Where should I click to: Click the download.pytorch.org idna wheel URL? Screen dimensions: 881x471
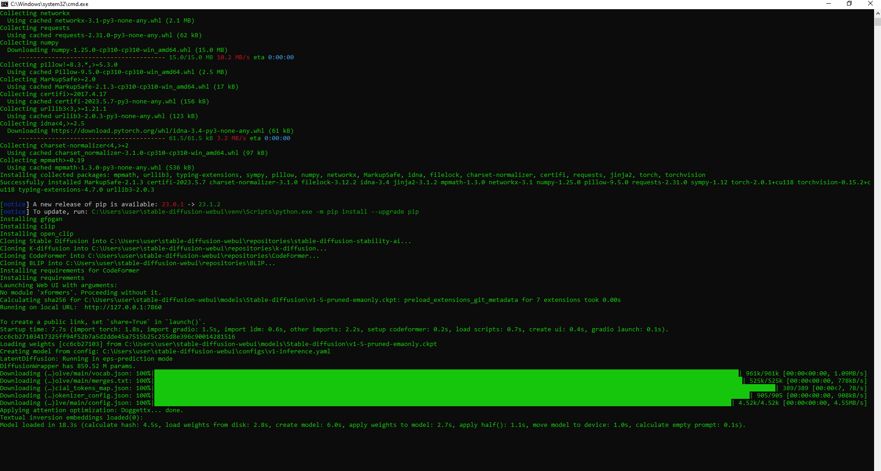coord(158,131)
